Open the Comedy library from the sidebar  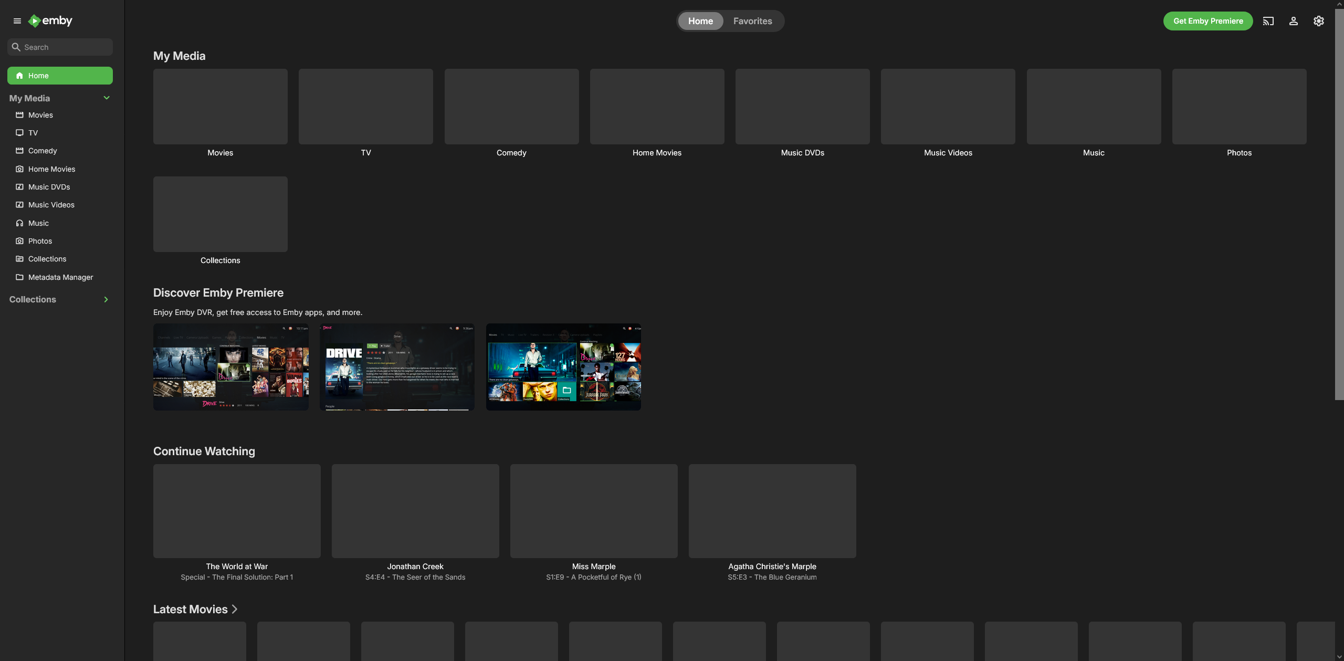tap(43, 151)
